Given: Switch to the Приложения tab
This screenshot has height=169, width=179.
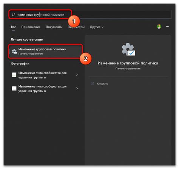Looking at the screenshot, I should pyautogui.click(x=31, y=27).
